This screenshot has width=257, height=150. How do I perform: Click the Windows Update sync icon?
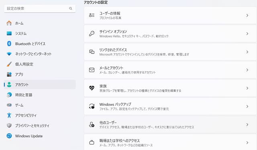tap(9, 136)
